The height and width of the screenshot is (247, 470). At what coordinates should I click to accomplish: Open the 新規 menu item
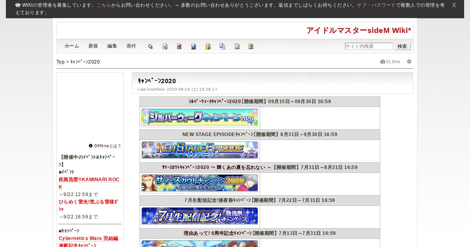[x=93, y=46]
